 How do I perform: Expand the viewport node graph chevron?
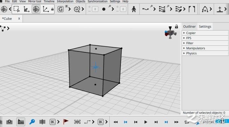click(8, 28)
